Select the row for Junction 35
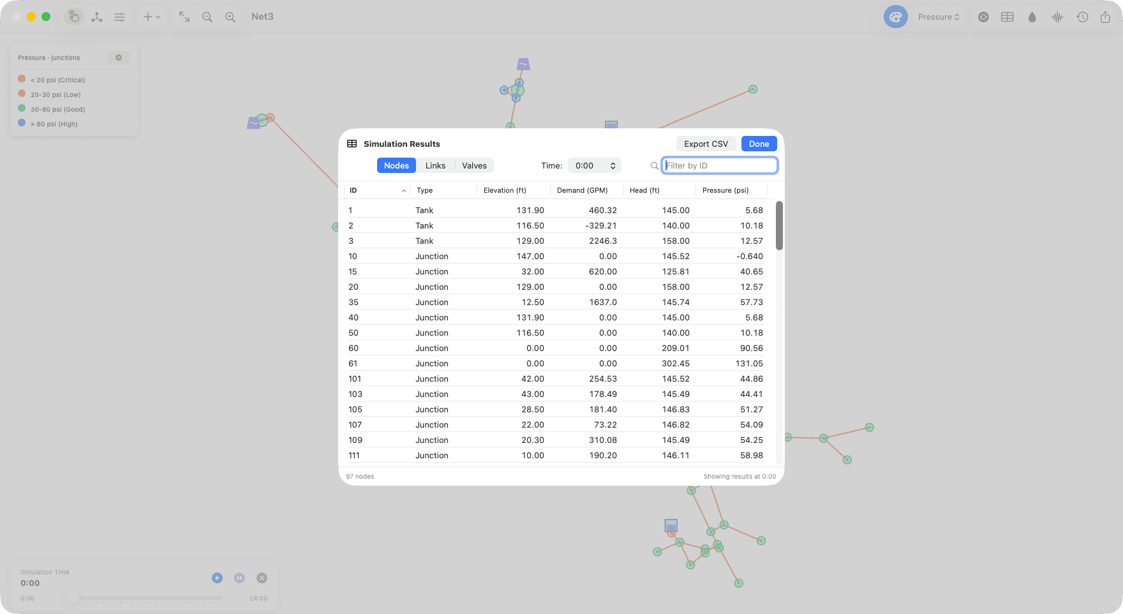Viewport: 1123px width, 614px height. click(556, 302)
